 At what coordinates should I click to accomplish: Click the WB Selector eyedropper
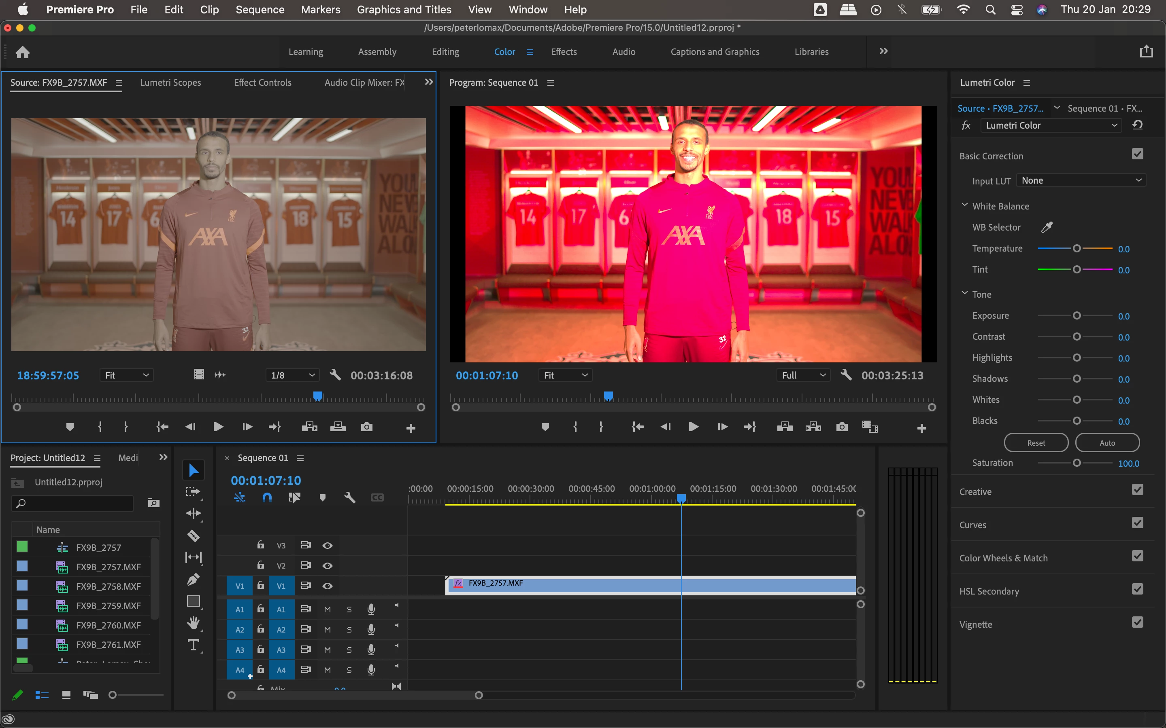(x=1047, y=227)
